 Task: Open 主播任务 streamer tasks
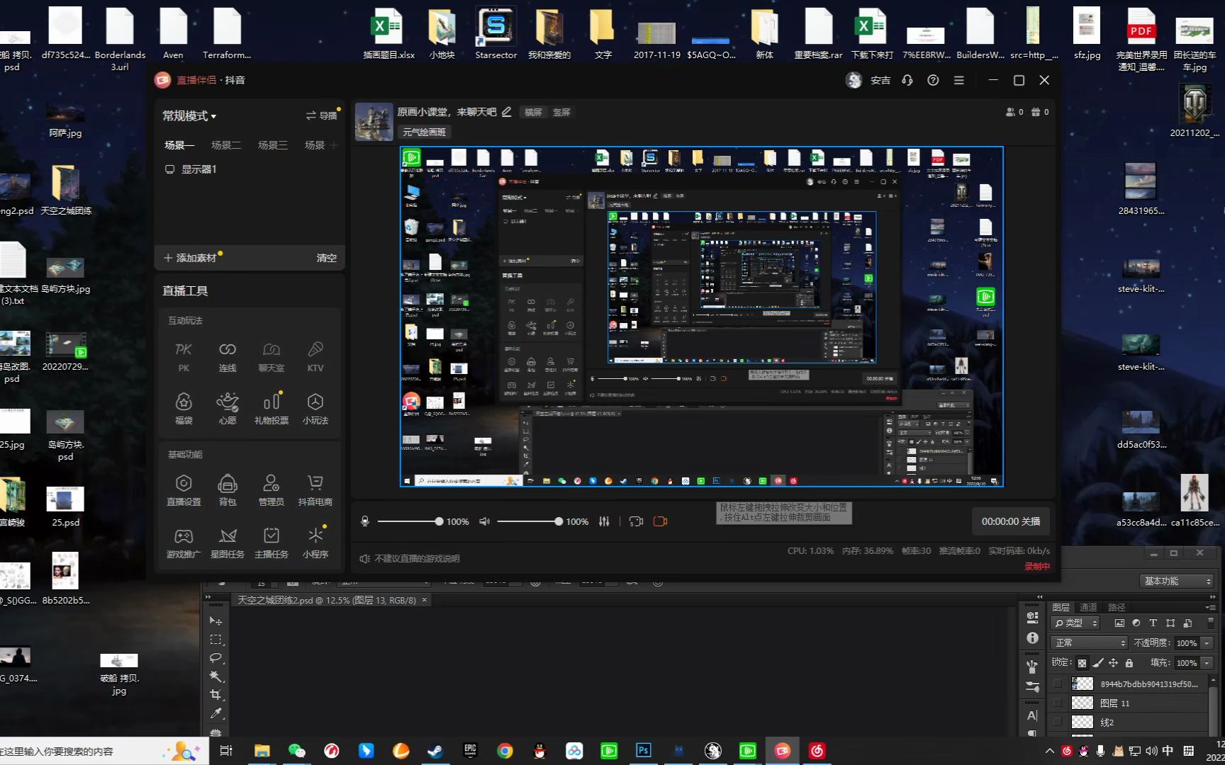[x=272, y=543]
